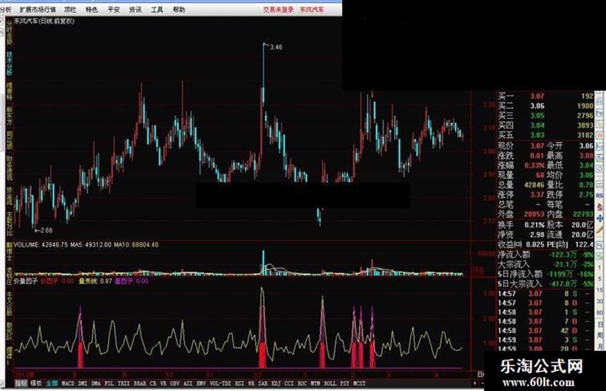Select the pencil drawing tool icon
The height and width of the screenshot is (391, 606).
600,230
